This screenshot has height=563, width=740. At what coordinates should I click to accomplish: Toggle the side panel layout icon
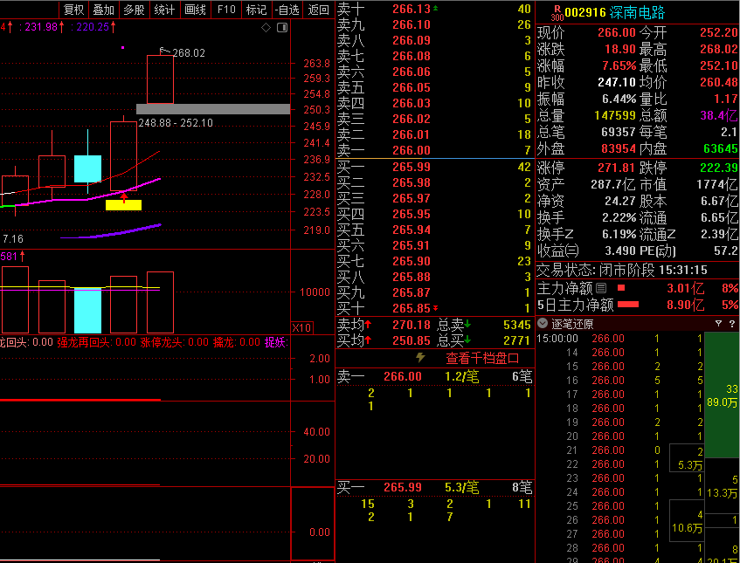click(281, 27)
